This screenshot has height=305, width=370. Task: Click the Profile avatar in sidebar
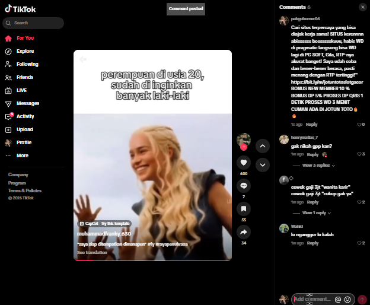coord(8,142)
